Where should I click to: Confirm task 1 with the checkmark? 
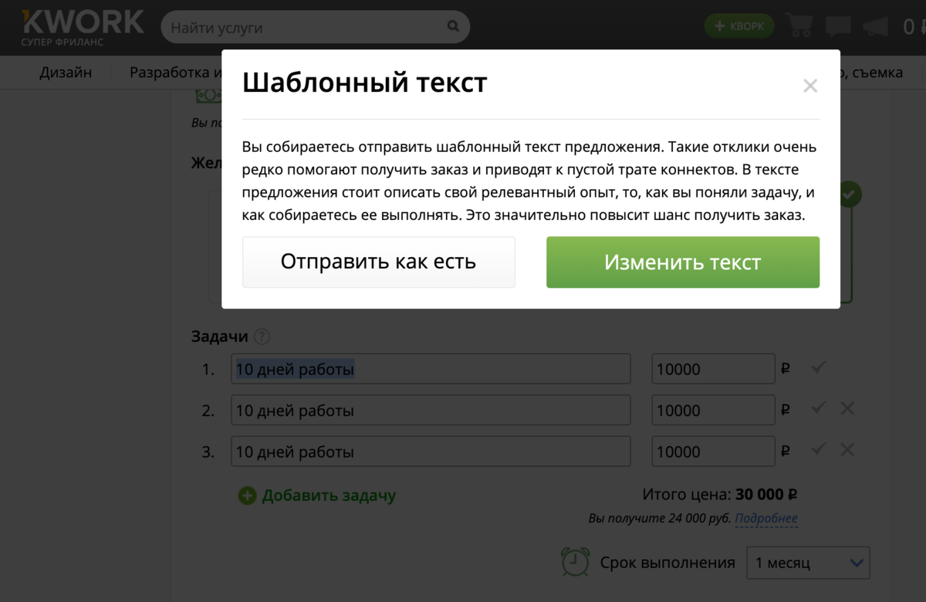[818, 367]
